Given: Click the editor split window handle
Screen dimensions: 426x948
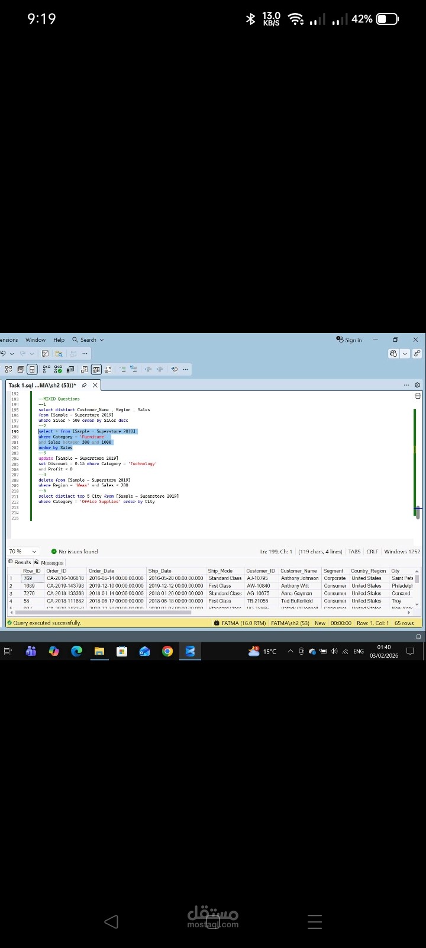Looking at the screenshot, I should point(418,396).
